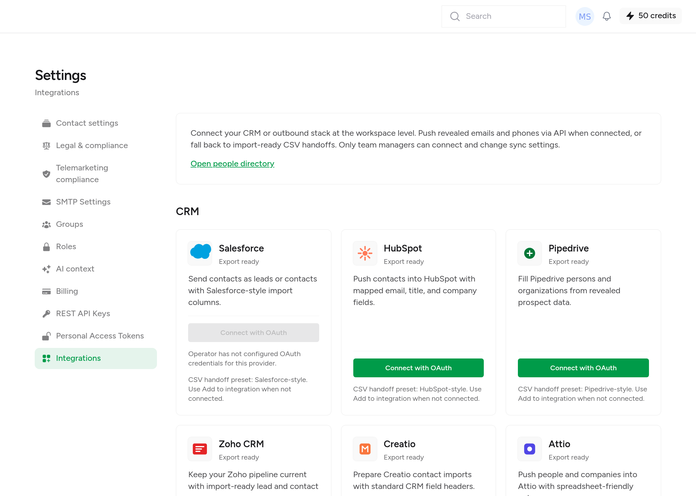Click the Groups people icon
Screen dimensions: 696x496
(46, 224)
